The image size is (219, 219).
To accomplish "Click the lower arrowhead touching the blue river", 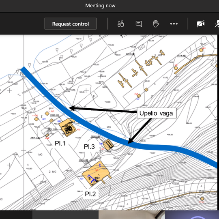I will (x=130, y=141).
